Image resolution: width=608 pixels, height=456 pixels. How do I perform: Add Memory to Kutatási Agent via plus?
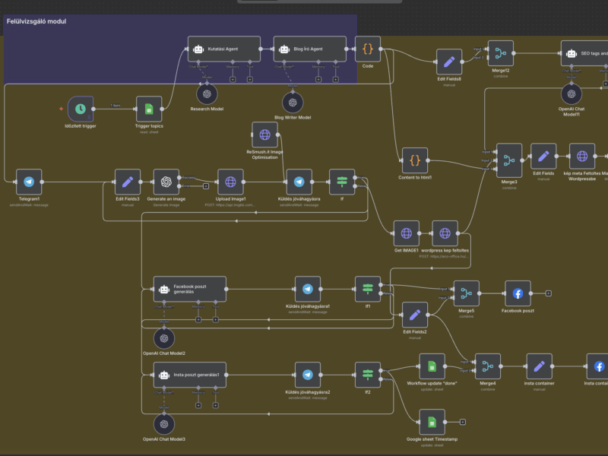click(x=233, y=80)
